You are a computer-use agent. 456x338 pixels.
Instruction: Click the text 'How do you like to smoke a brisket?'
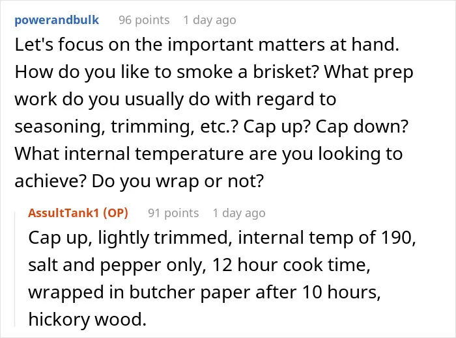click(x=166, y=72)
